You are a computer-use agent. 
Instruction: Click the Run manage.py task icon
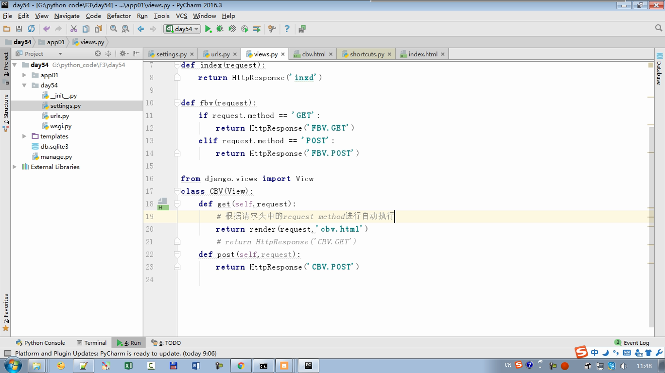[x=257, y=29]
